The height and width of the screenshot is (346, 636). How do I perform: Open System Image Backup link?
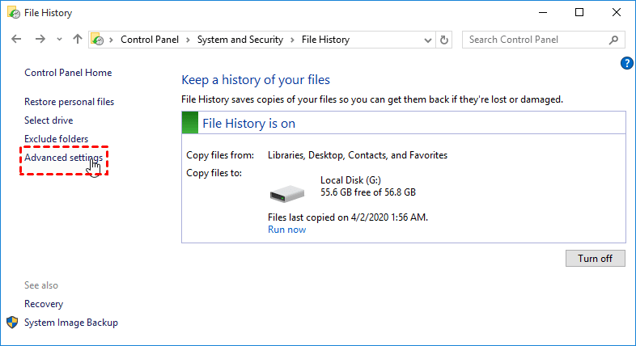click(70, 323)
